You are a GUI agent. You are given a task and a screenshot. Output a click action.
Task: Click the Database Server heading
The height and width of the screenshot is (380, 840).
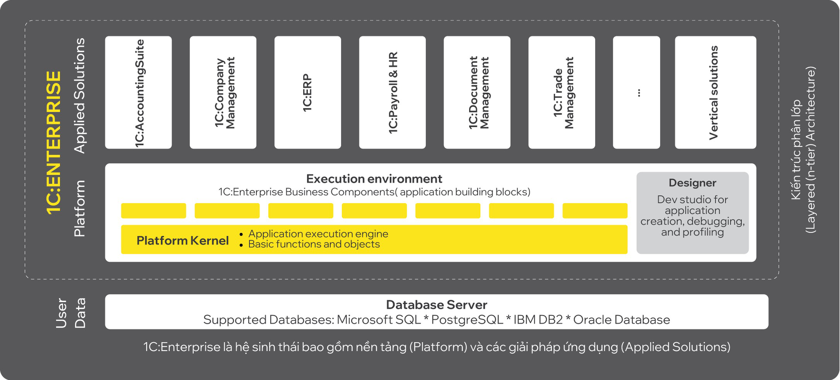(437, 305)
